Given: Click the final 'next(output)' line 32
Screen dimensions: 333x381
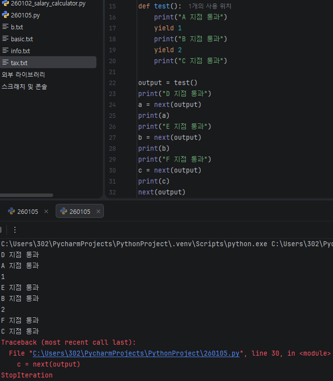Looking at the screenshot, I should coord(162,192).
